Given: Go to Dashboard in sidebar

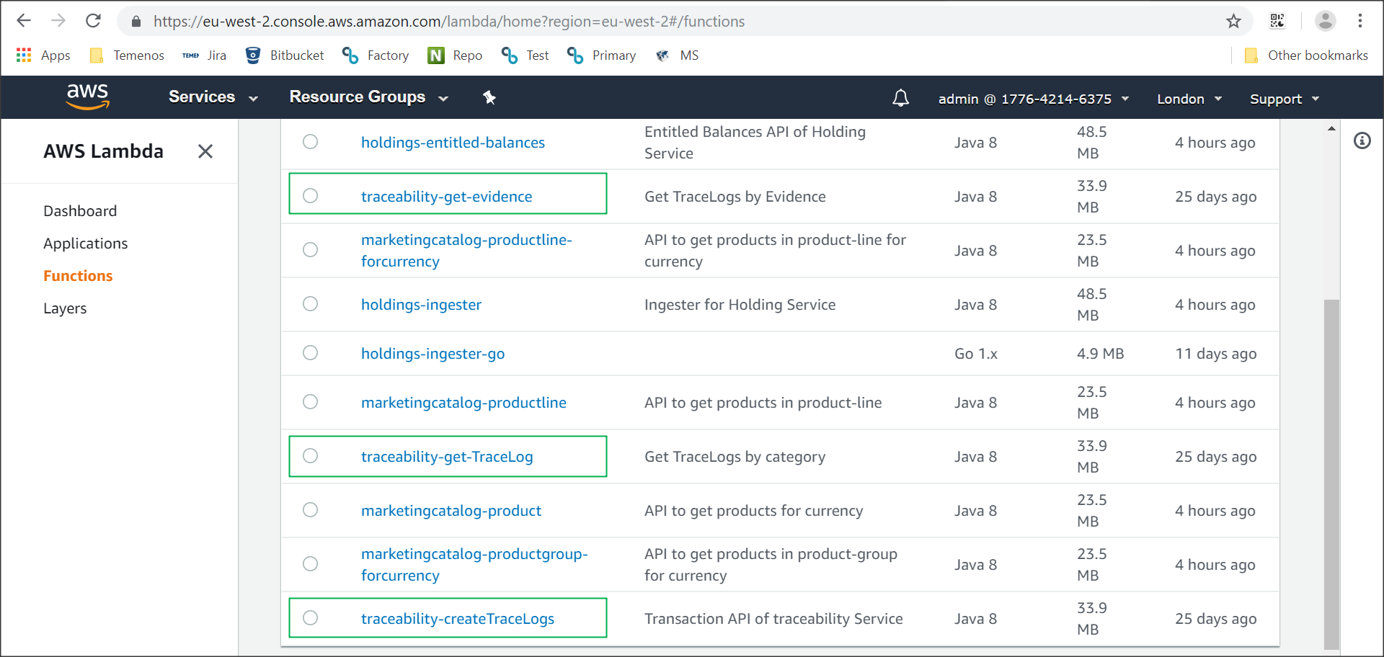Looking at the screenshot, I should tap(80, 211).
